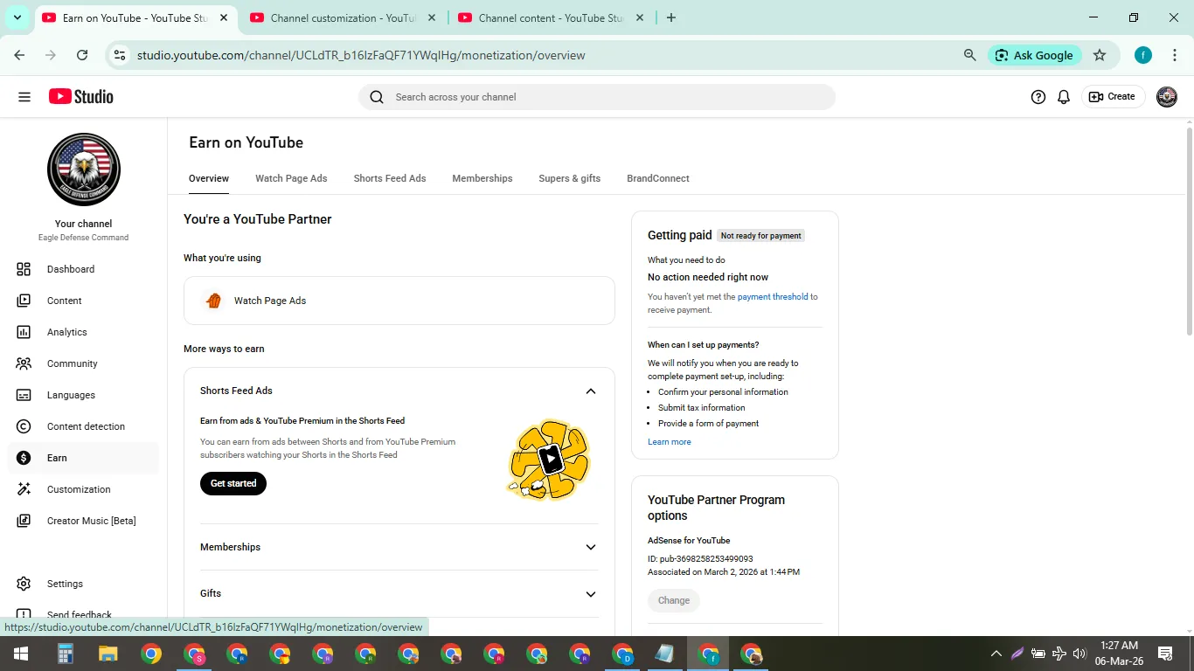The image size is (1194, 671).
Task: Open Community in the sidebar
Action: [x=84, y=363]
